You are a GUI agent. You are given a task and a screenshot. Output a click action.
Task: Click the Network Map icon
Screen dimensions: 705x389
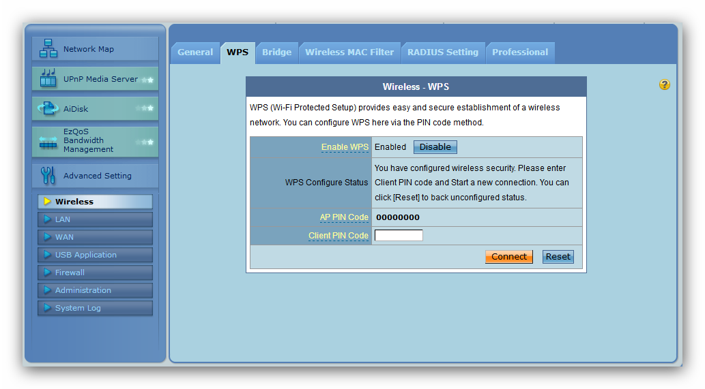(48, 49)
